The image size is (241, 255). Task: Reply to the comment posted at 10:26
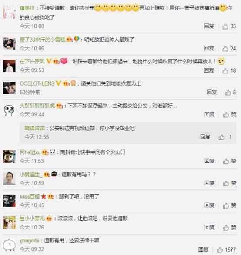(x=210, y=227)
